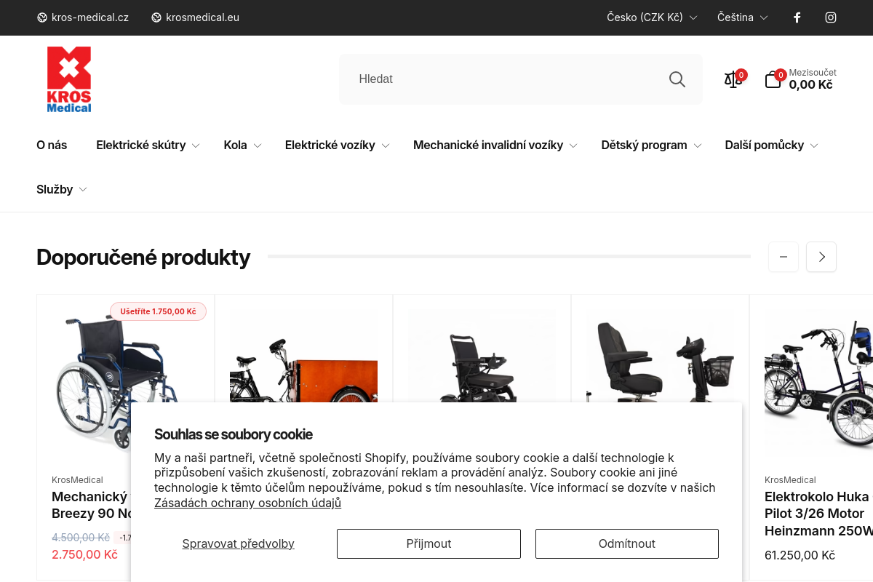This screenshot has height=582, width=873.
Task: Click the Doporučené produkty heading
Action: click(143, 257)
